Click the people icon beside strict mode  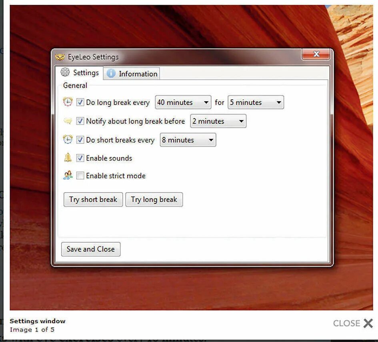click(x=68, y=175)
